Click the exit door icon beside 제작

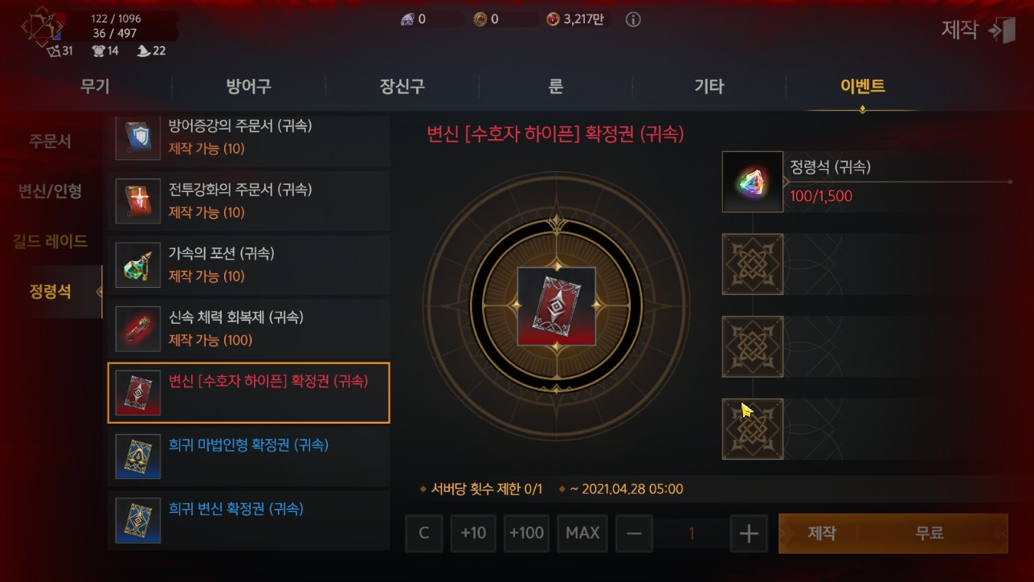[x=1003, y=31]
